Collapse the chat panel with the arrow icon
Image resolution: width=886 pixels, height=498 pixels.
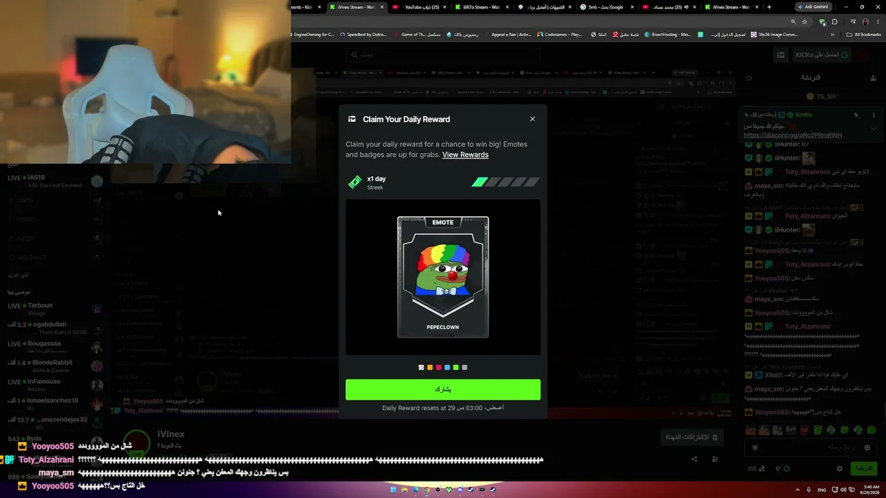[x=749, y=77]
